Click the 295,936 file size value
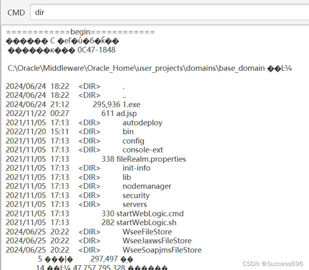Viewport: 309px width, 270px height. 106,104
